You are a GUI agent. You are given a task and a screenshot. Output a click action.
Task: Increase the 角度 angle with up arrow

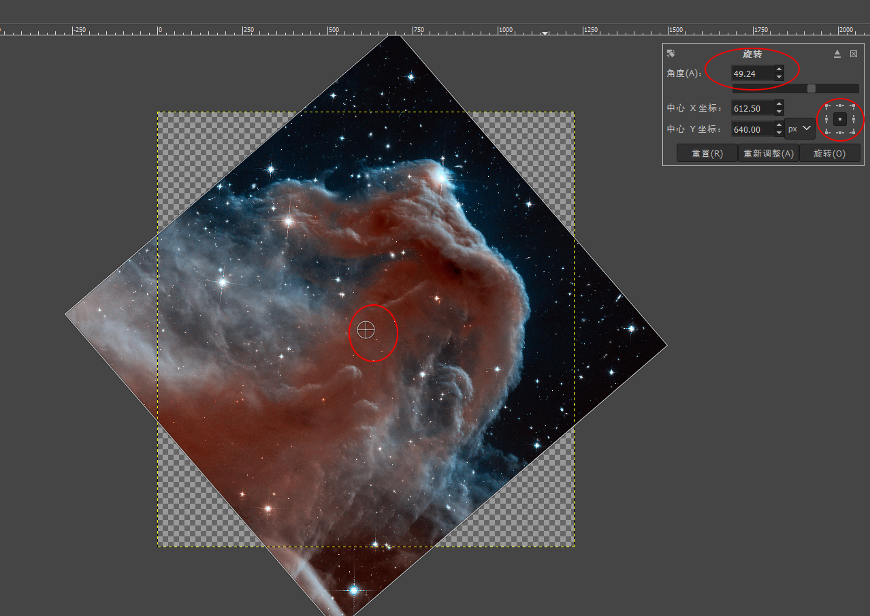pyautogui.click(x=779, y=69)
